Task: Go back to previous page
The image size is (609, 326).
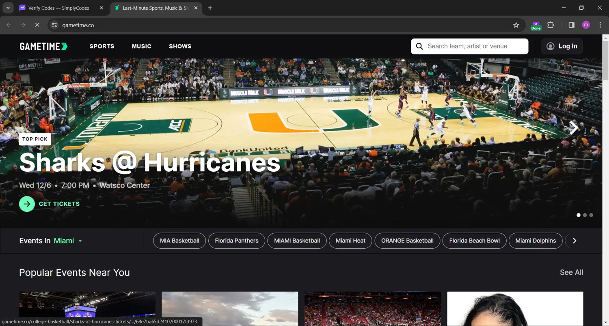Action: coord(9,25)
